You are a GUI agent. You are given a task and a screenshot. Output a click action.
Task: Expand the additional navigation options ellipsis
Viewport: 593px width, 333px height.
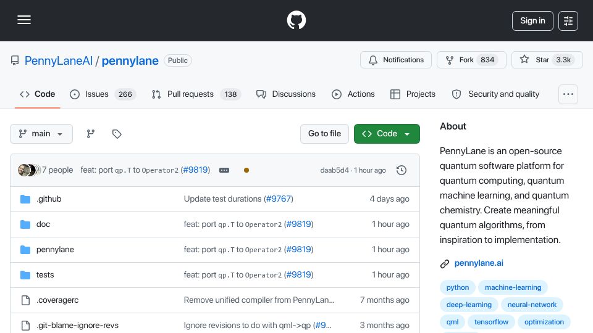pyautogui.click(x=568, y=94)
